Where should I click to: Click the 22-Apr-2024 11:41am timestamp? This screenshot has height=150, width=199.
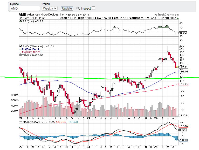32,18
